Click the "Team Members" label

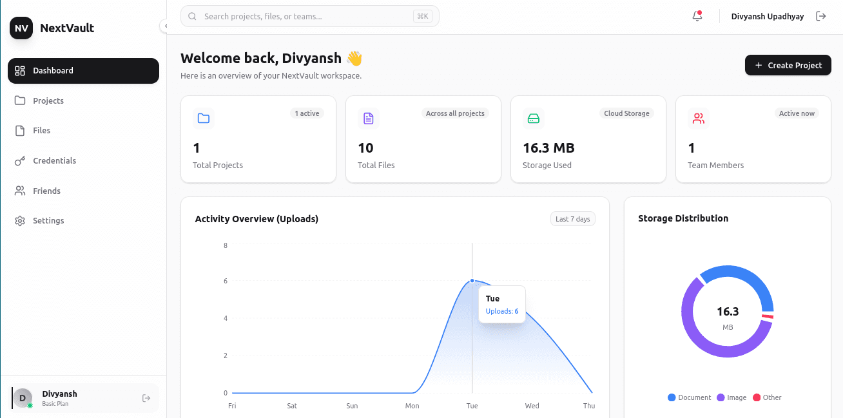[x=715, y=166]
